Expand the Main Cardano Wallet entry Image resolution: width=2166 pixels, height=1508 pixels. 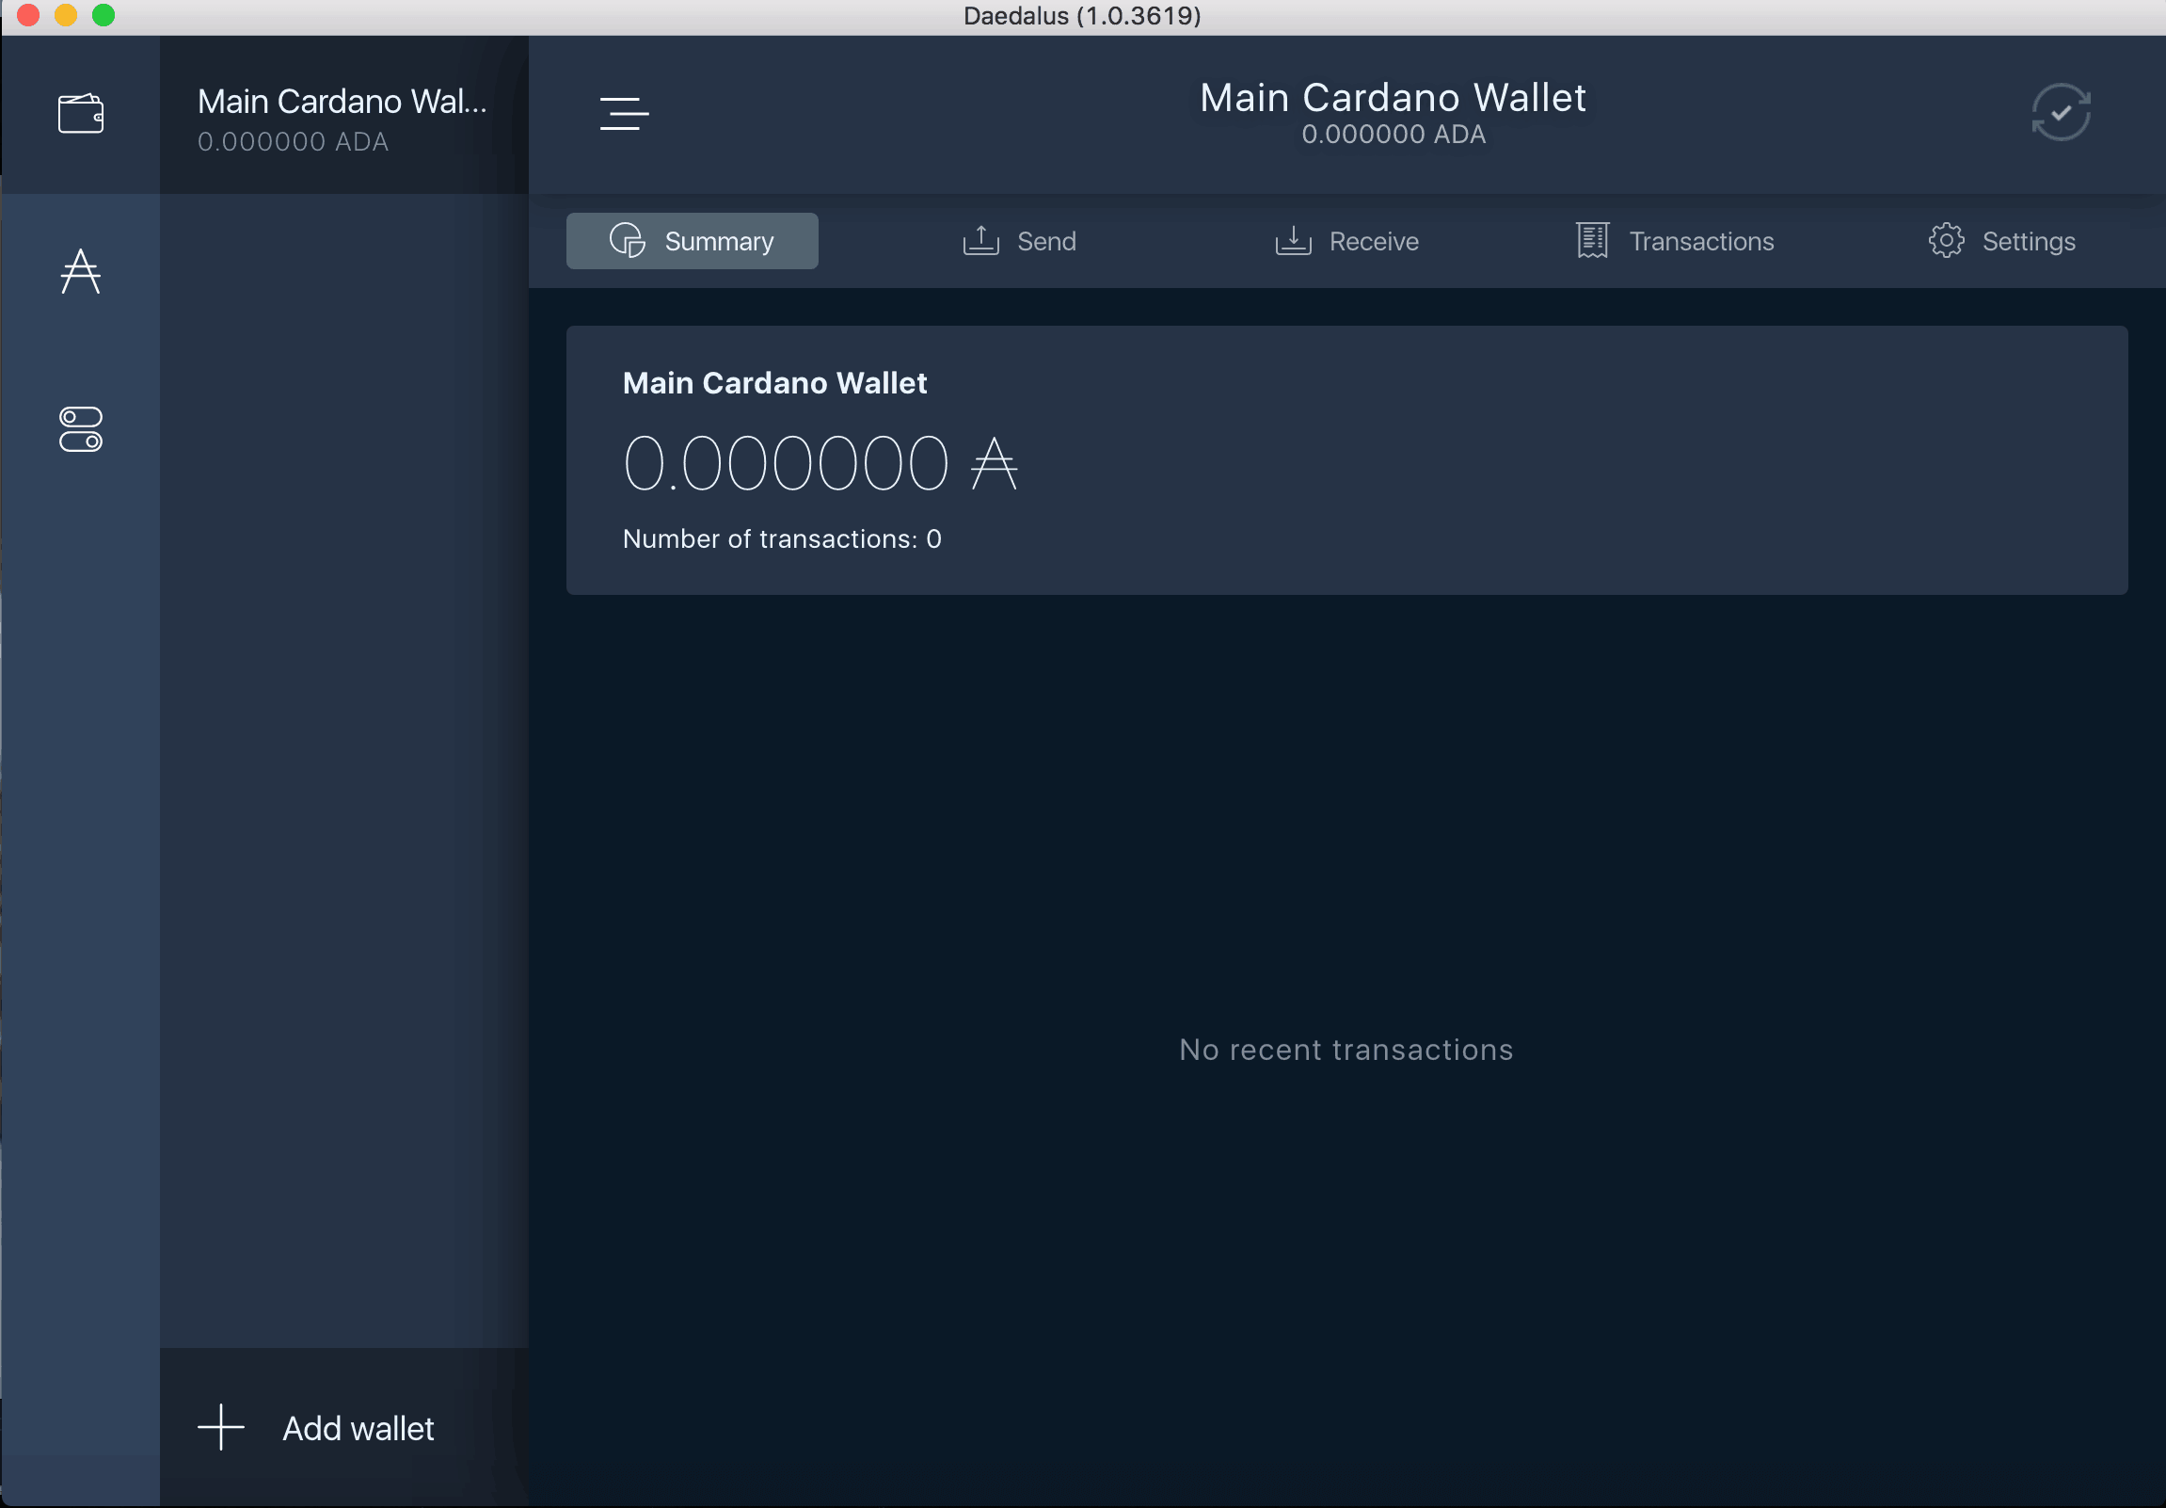click(341, 117)
